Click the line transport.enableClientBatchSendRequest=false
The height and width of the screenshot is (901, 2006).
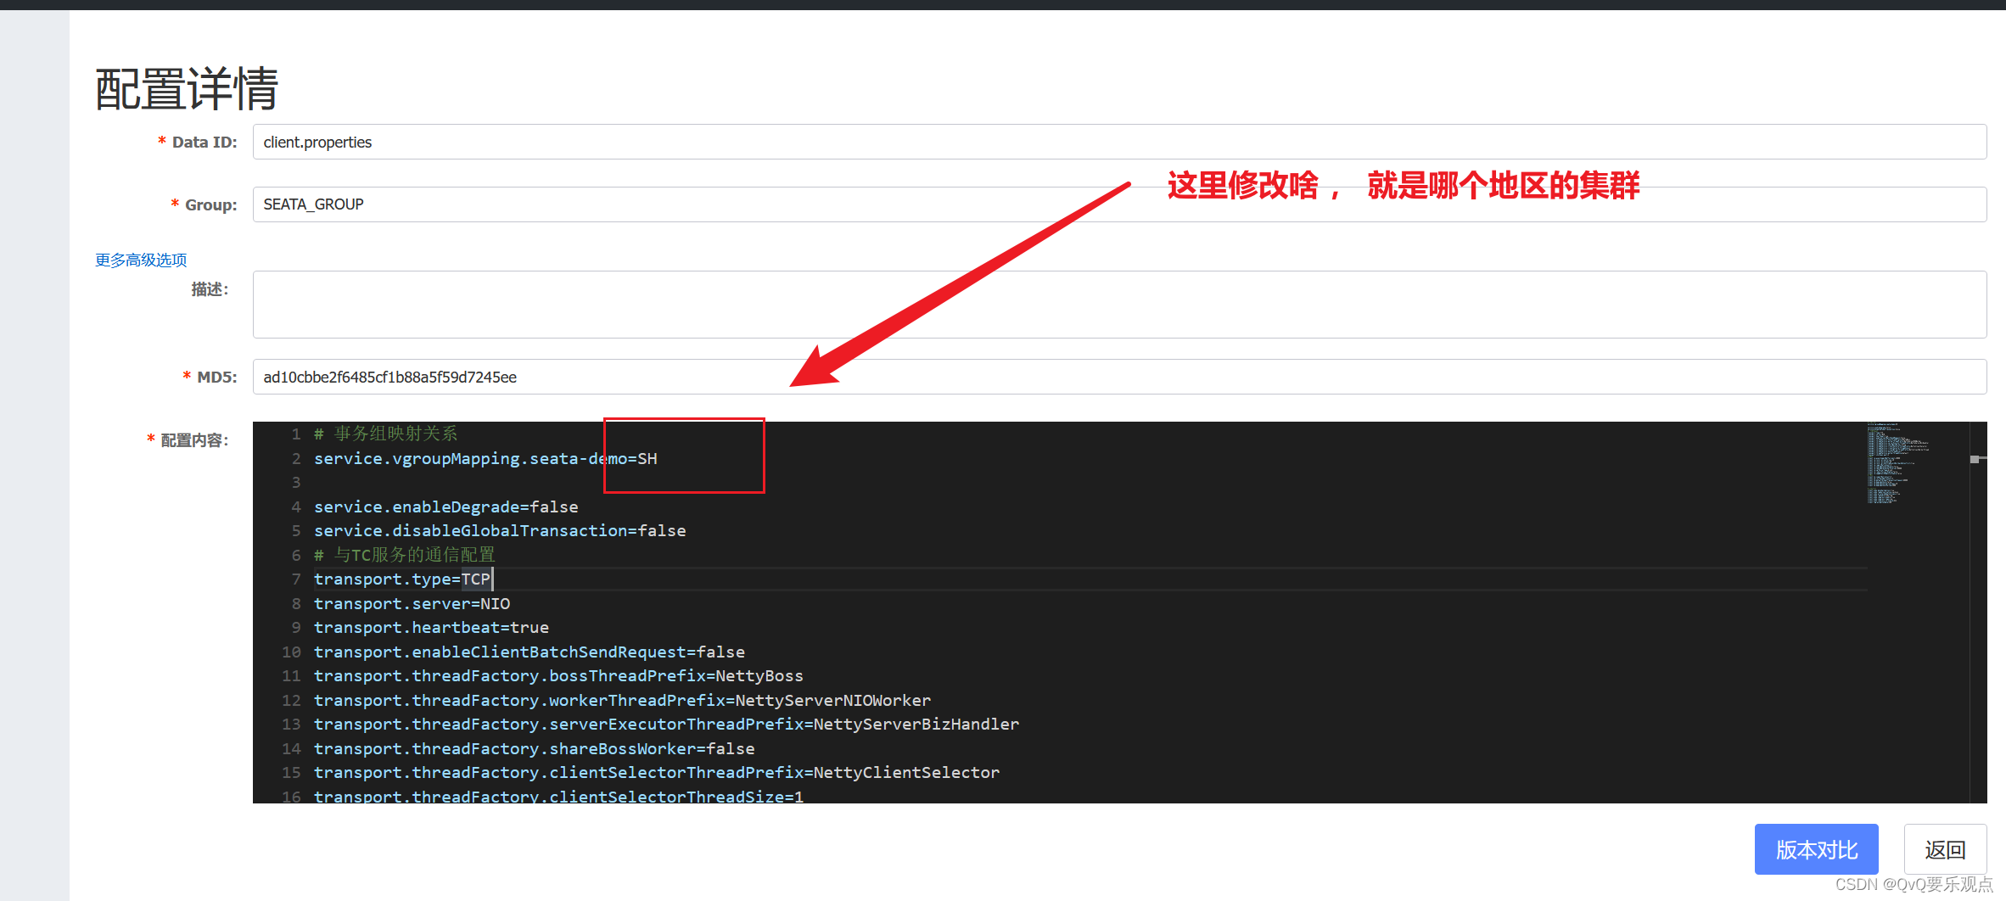530,652
